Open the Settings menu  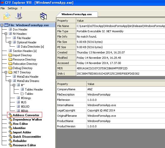click(x=13, y=8)
